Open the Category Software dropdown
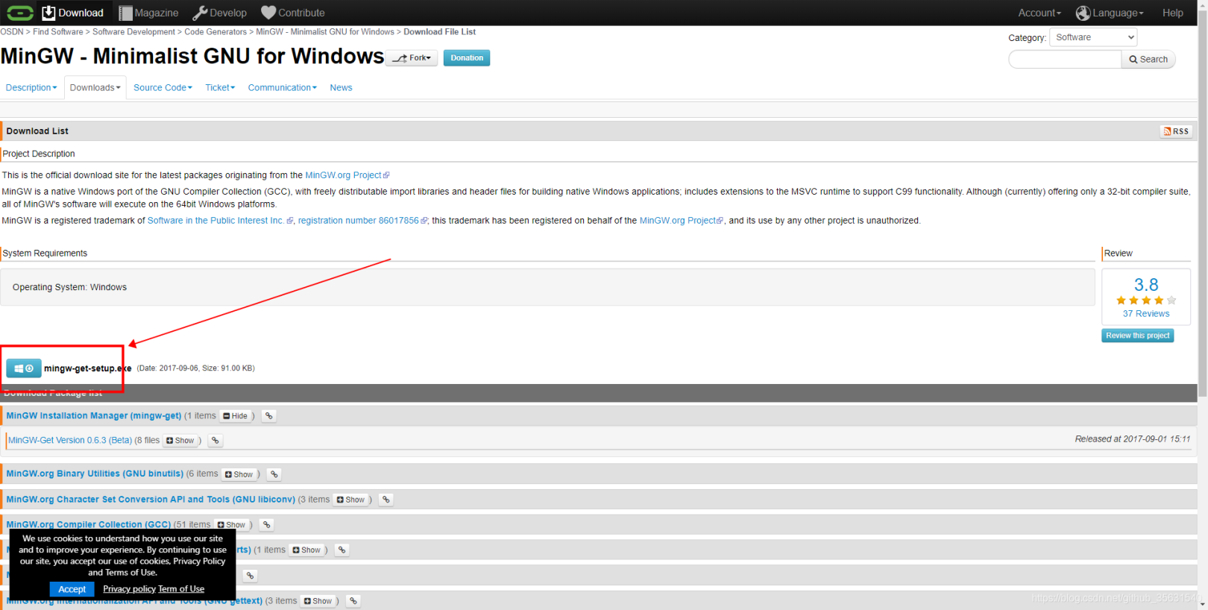This screenshot has width=1208, height=610. (x=1093, y=37)
